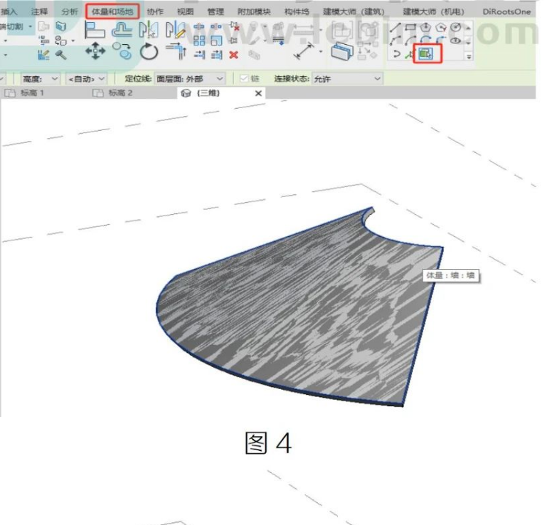Open the Insert ribbon tab
Screen dimensions: 547x525
[9, 12]
